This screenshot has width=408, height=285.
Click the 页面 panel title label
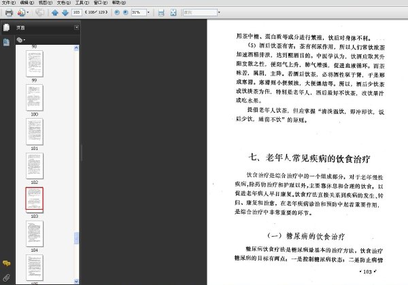20,28
